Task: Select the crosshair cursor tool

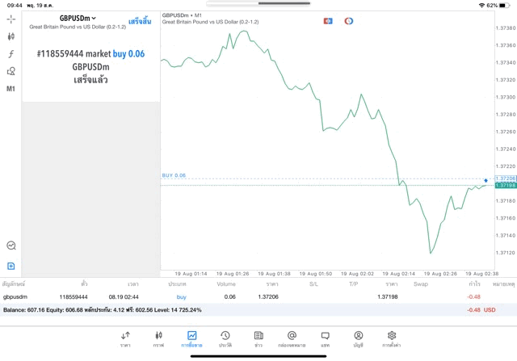Action: tap(11, 19)
